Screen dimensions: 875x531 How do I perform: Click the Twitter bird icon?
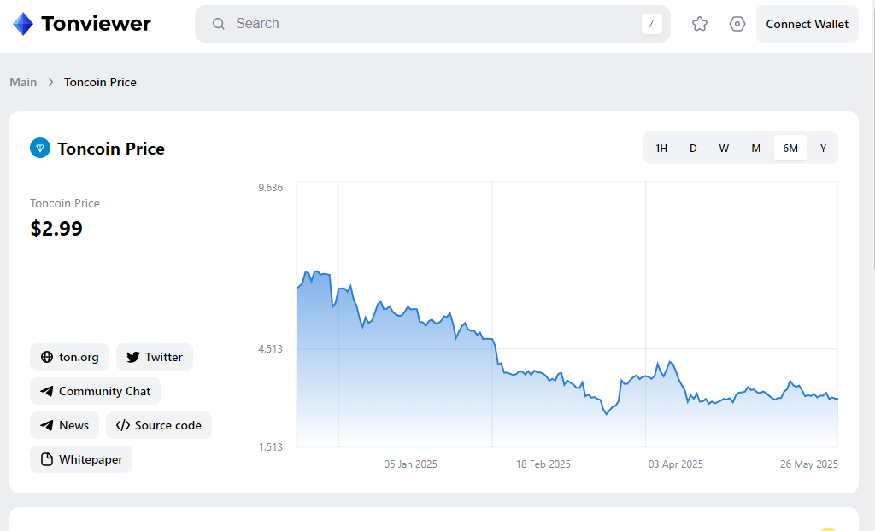(132, 357)
